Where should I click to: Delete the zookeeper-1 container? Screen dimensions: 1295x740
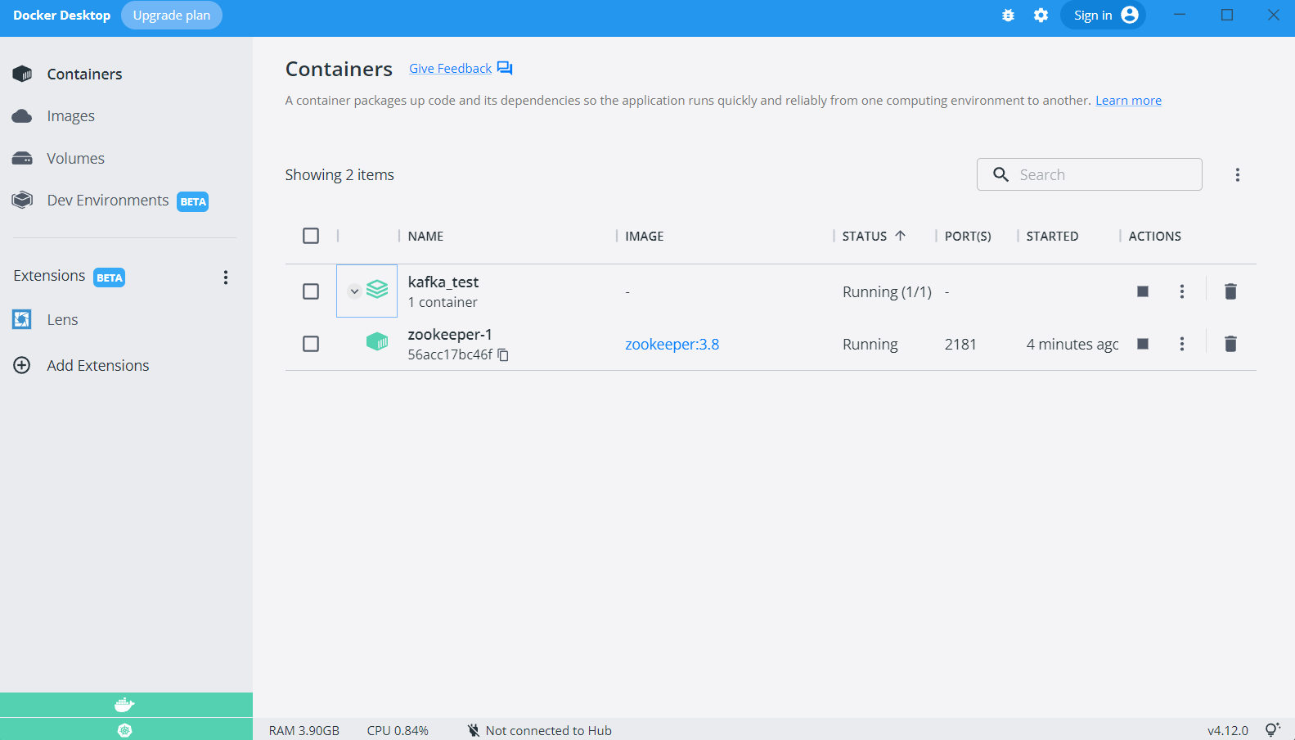pos(1230,344)
